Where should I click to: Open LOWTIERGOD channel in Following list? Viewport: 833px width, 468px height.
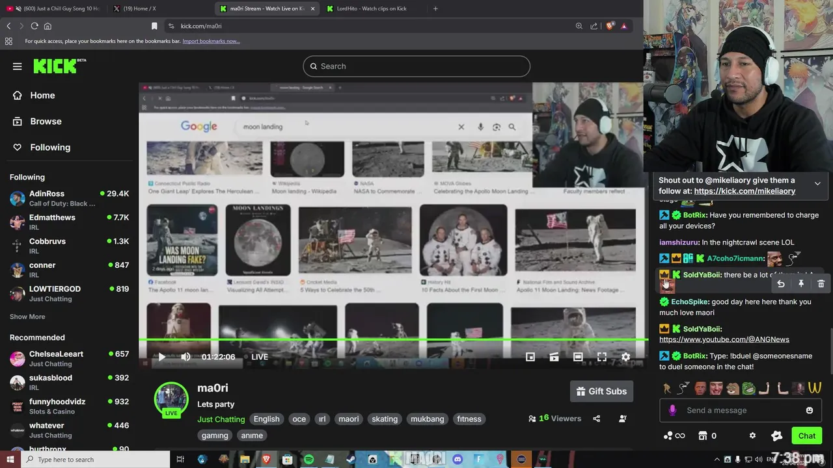[69, 293]
